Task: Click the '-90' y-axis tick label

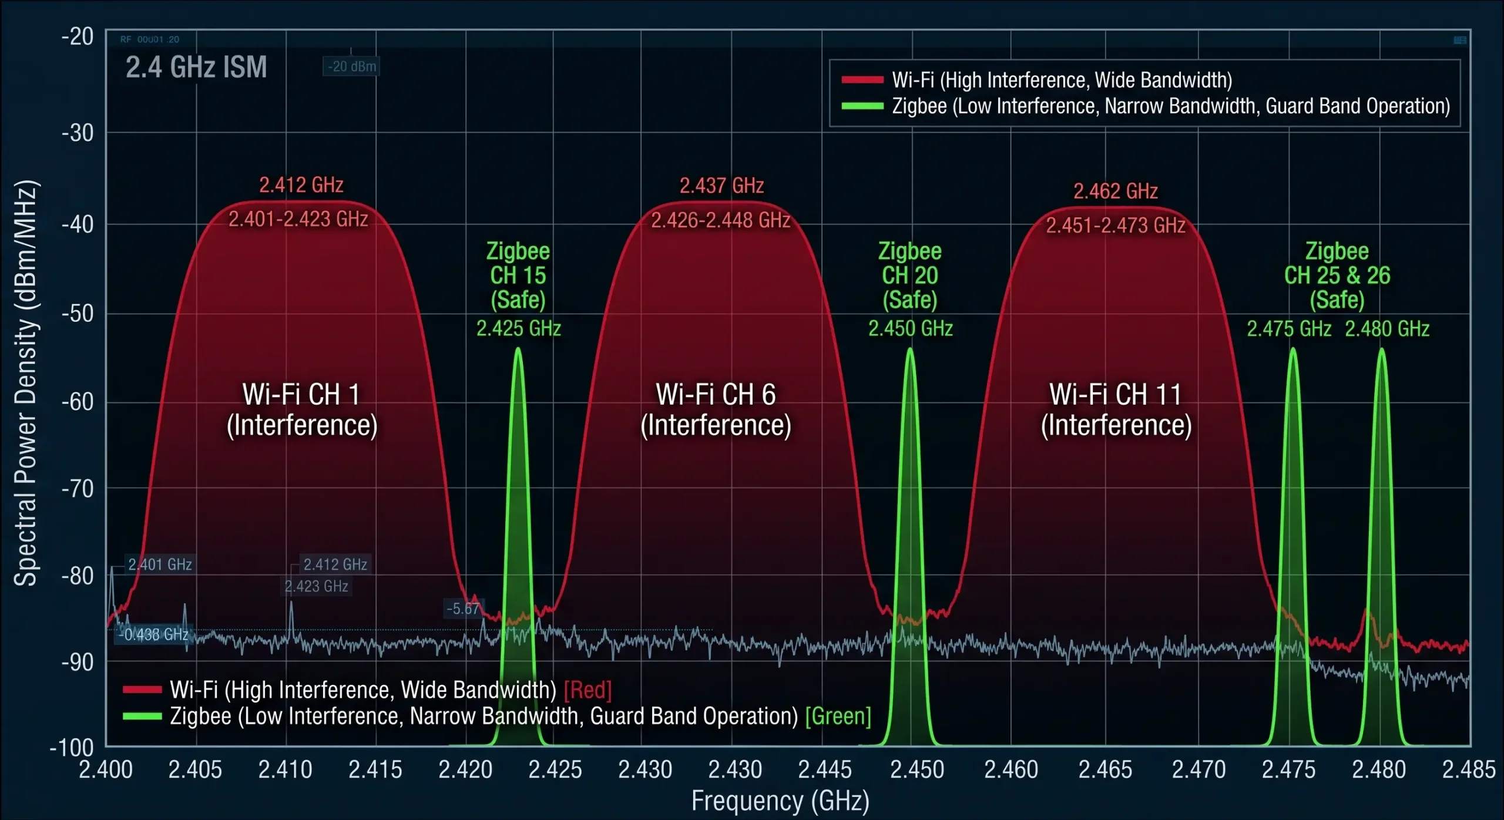Action: [78, 662]
